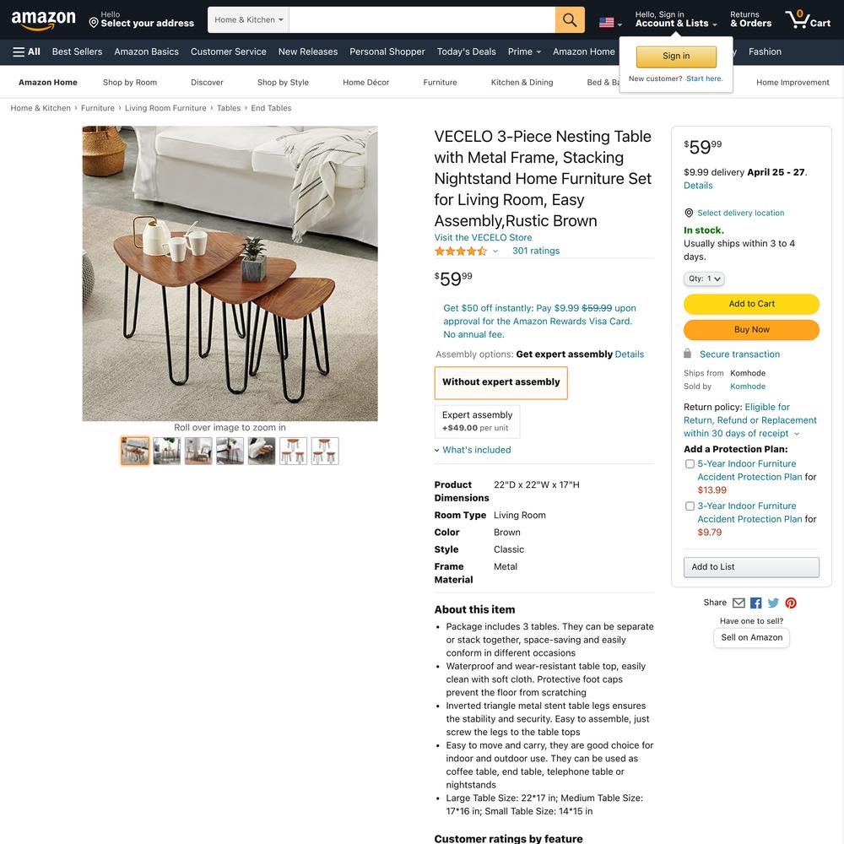Click the Add to Cart button
Image resolution: width=844 pixels, height=844 pixels.
click(751, 304)
